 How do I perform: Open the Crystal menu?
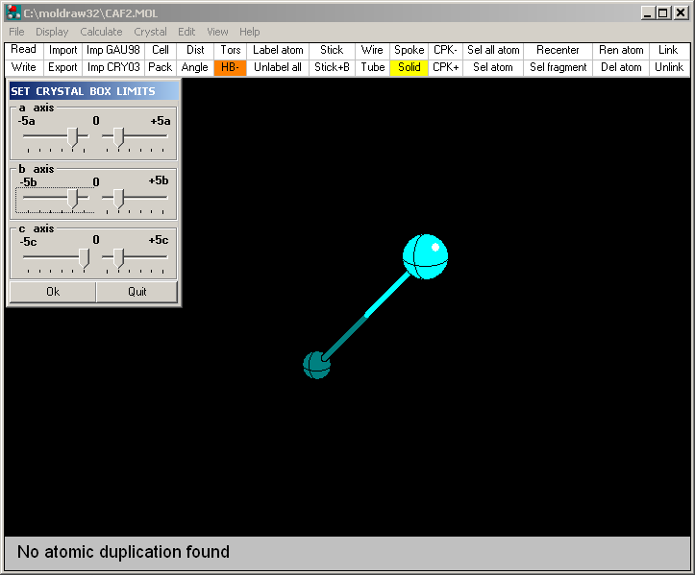click(150, 32)
